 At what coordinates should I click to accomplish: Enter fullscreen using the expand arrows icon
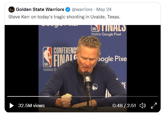pyautogui.click(x=154, y=105)
